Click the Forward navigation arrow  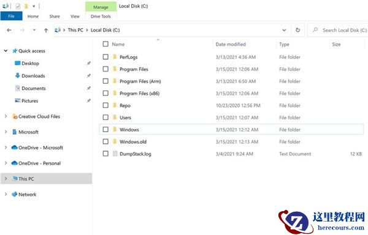pyautogui.click(x=22, y=30)
